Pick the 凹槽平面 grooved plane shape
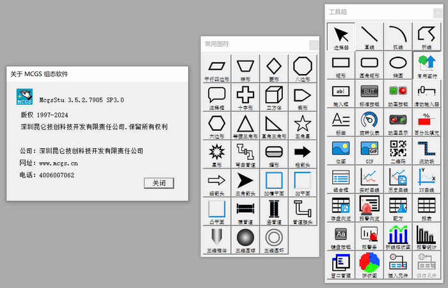 point(274,183)
